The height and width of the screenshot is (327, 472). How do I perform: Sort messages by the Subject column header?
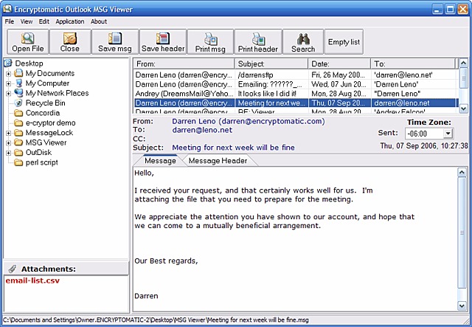pyautogui.click(x=271, y=63)
